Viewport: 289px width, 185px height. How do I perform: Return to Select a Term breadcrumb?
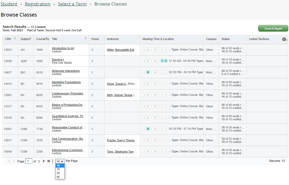click(72, 4)
